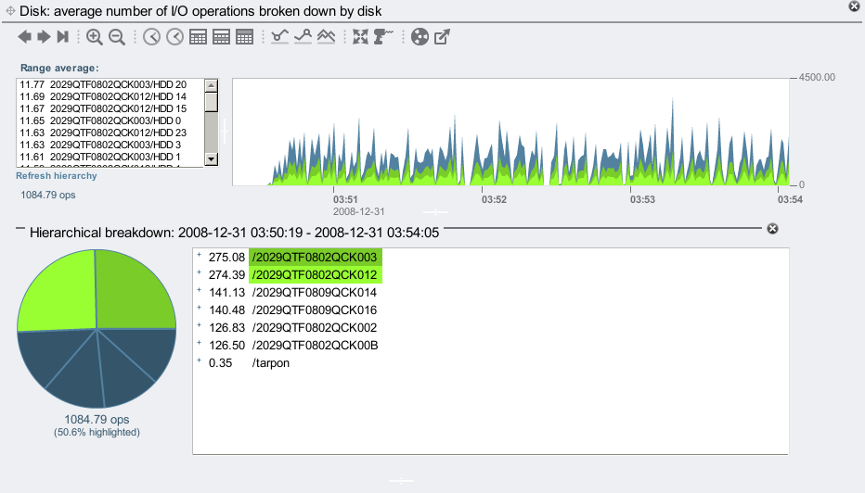Click the drill icon in the toolbar
The image size is (865, 493).
383,37
